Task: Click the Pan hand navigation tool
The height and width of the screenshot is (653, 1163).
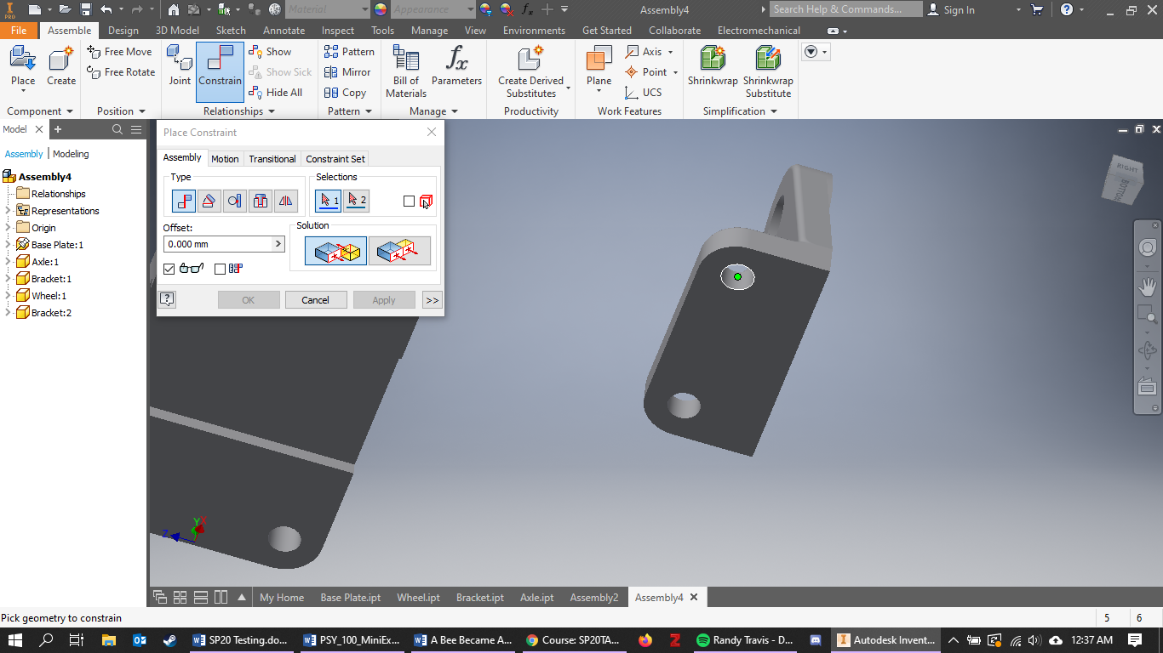Action: 1148,287
